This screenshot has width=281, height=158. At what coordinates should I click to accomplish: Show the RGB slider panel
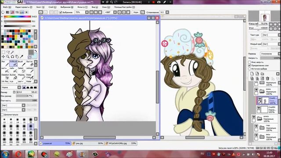click(x=7, y=12)
